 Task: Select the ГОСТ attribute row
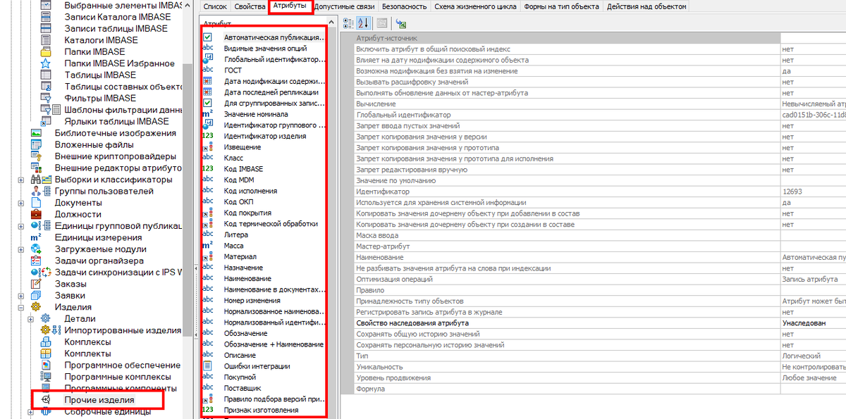point(233,70)
